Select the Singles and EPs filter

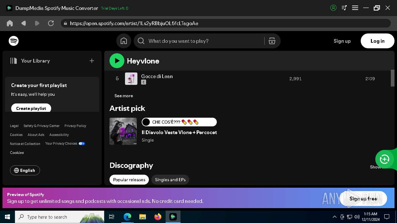[x=170, y=180]
